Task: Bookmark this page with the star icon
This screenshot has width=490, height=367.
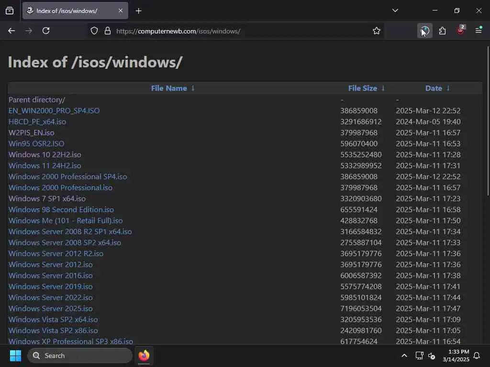Action: click(x=377, y=31)
